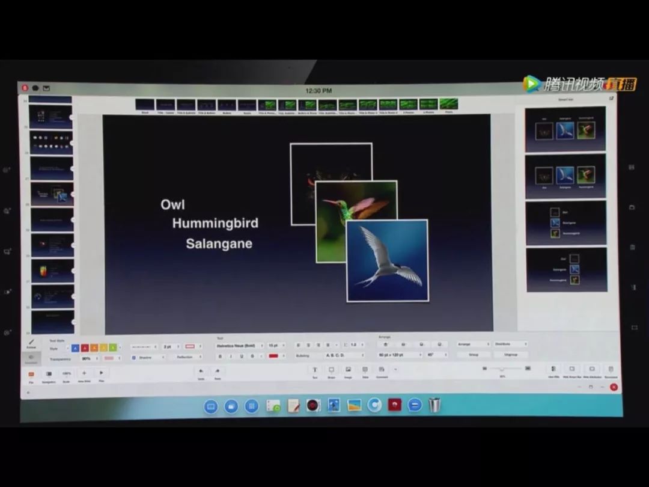Toggle Strikethrough text formatting
The width and height of the screenshot is (649, 487).
252,356
